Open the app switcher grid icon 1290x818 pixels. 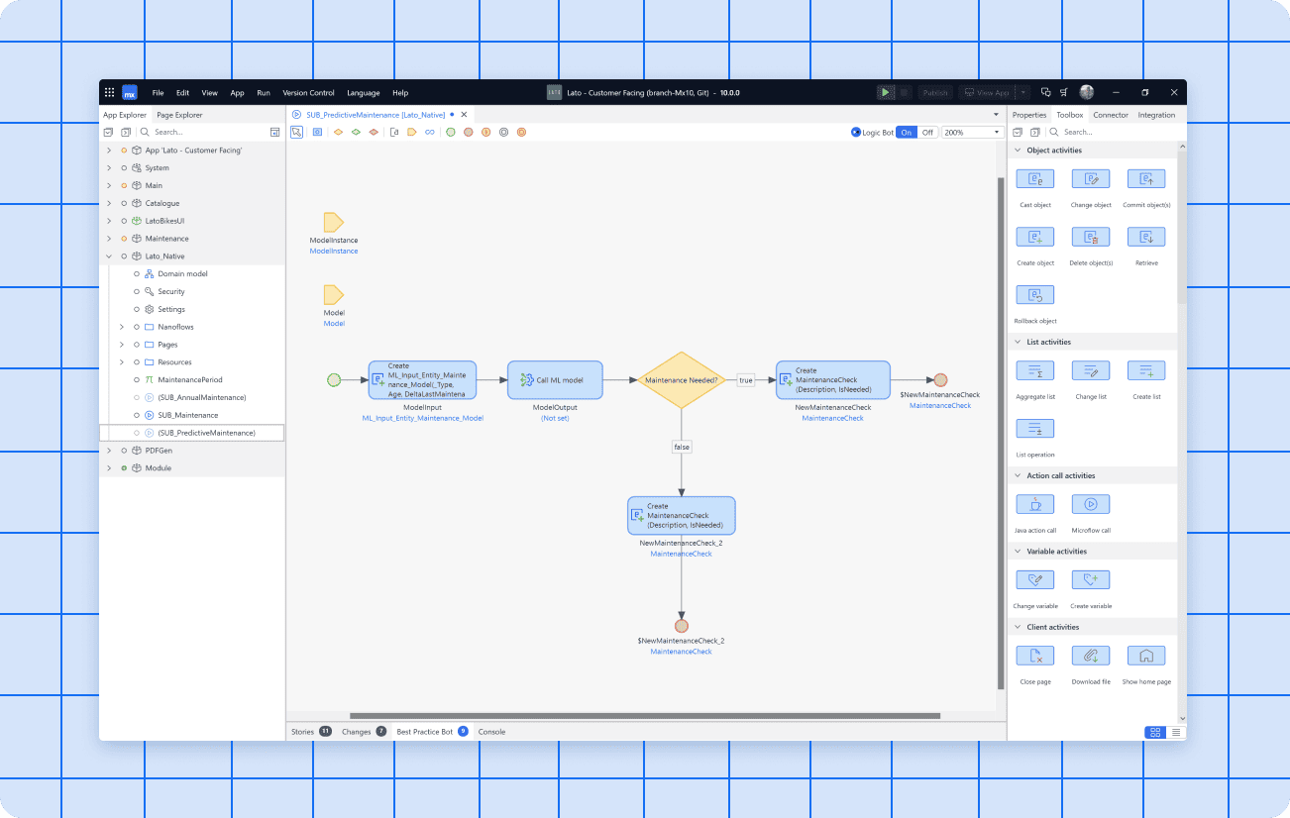point(109,92)
